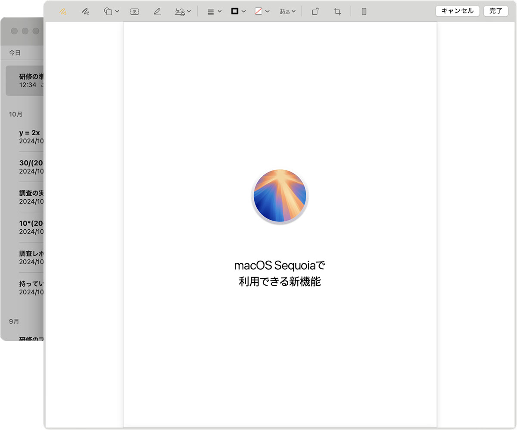Screen dimensions: 517x430
Task: Click the キャンセル button
Action: [x=458, y=11]
